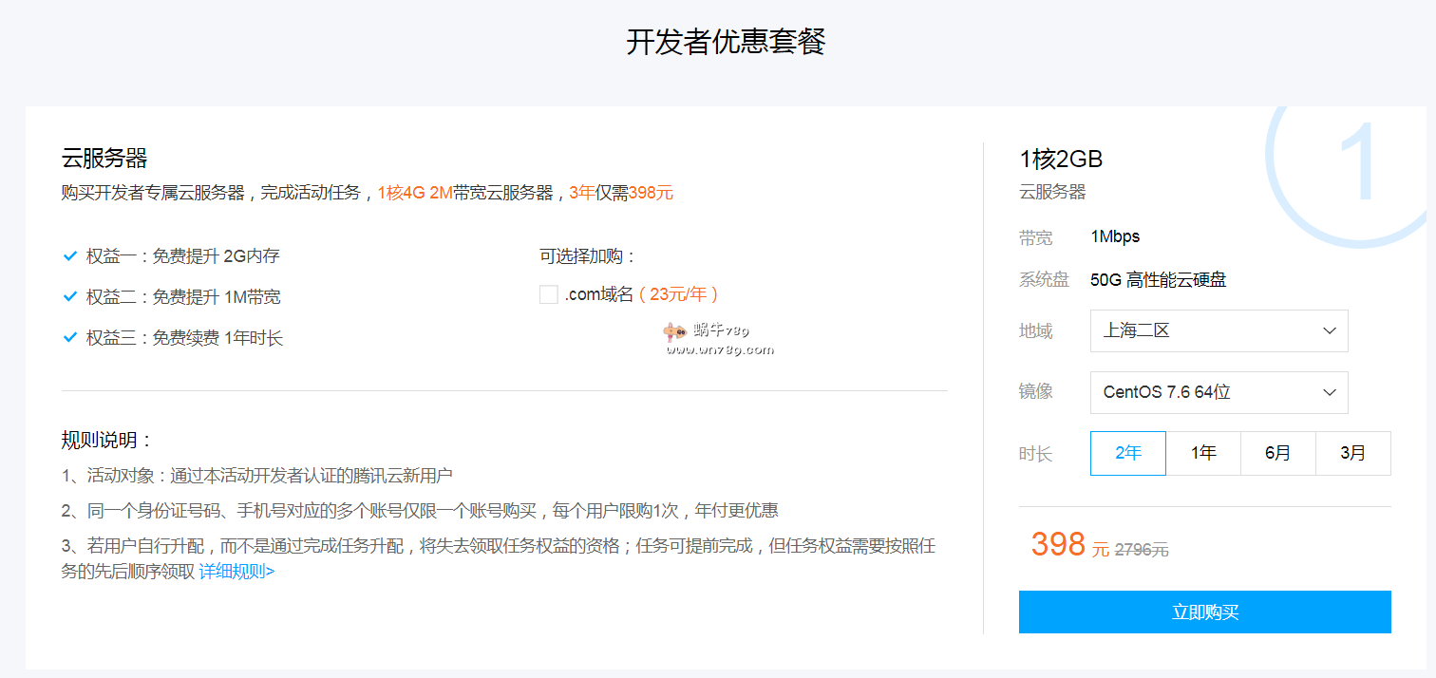Switch duration to 6月
Image resolution: width=1436 pixels, height=678 pixels.
point(1277,453)
